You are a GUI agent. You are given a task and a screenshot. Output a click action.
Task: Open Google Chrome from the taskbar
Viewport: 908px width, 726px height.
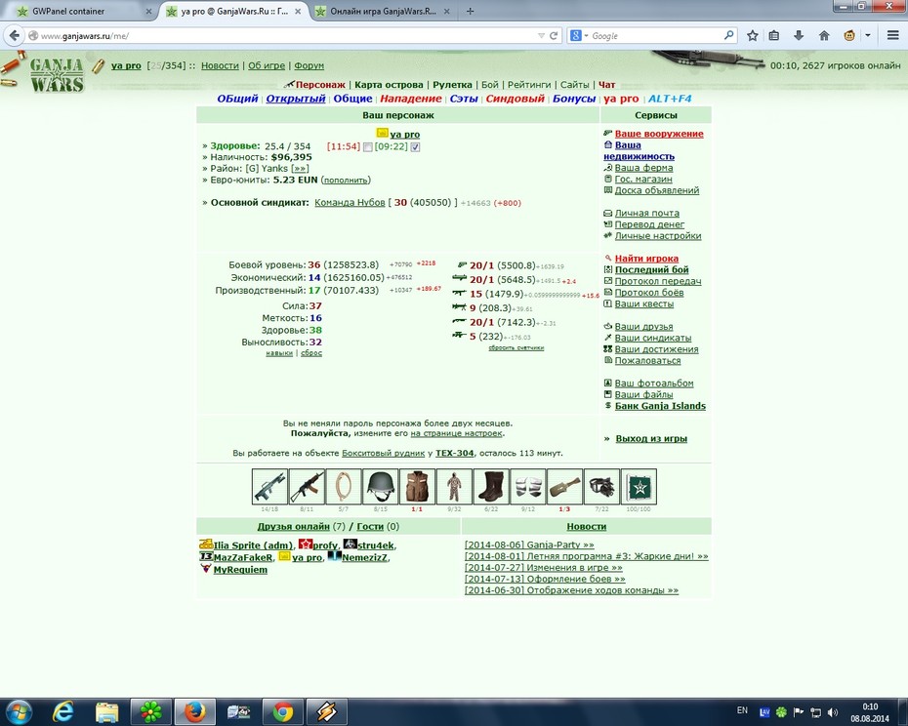tap(283, 711)
